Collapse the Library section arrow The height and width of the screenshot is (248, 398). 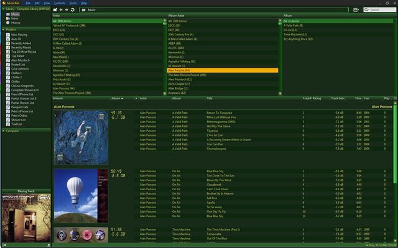point(3,9)
